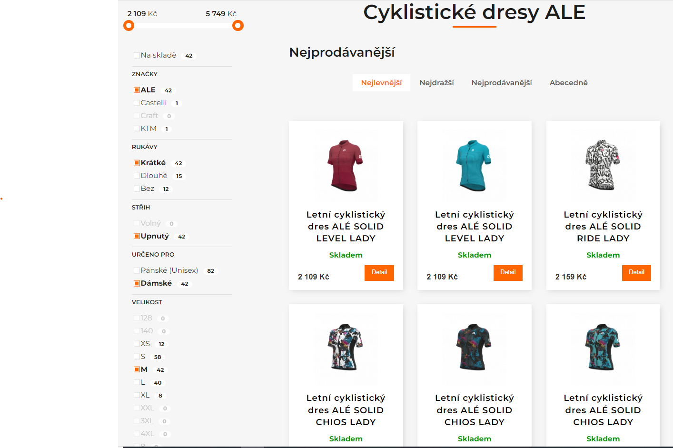The image size is (673, 448).
Task: Uncheck the Dámské filter
Action: click(137, 283)
